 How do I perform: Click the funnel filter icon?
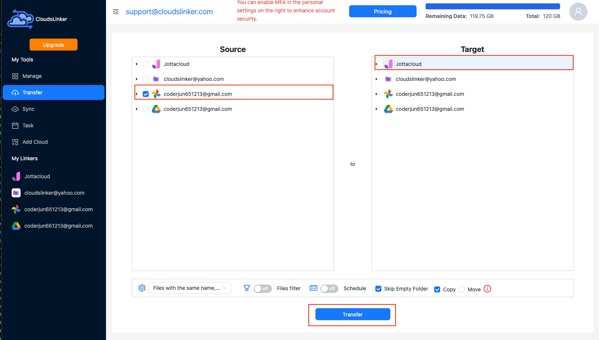point(247,288)
